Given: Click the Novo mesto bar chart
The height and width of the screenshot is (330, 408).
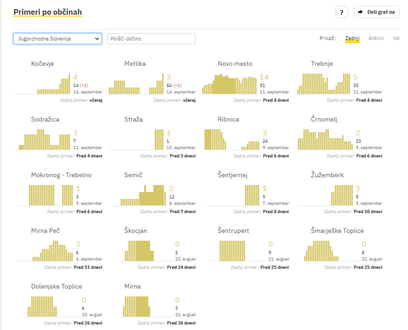Looking at the screenshot, I should click(229, 84).
